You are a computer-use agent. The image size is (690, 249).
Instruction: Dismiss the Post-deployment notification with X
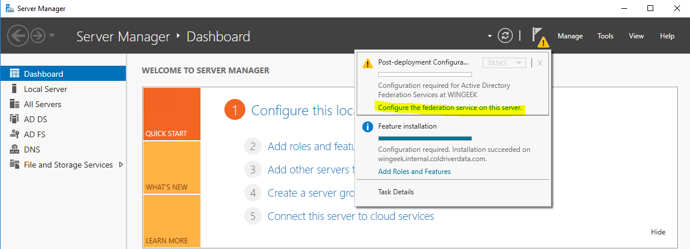[x=540, y=63]
